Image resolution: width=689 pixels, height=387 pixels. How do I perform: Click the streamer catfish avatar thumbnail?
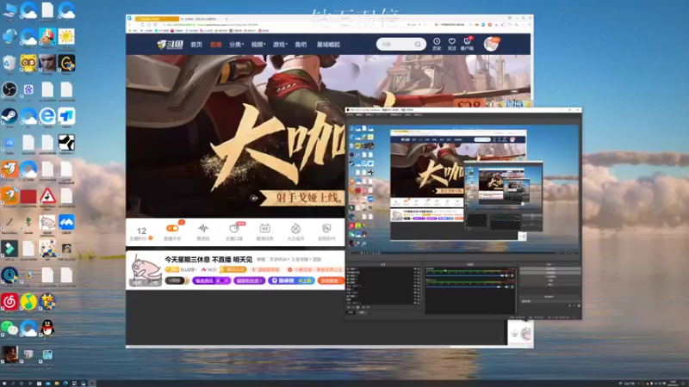146,269
